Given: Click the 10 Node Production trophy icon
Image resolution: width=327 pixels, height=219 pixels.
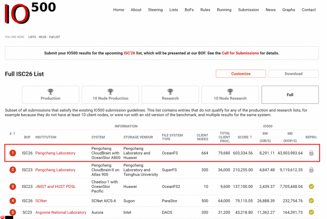Looking at the screenshot, I should click(x=110, y=91).
